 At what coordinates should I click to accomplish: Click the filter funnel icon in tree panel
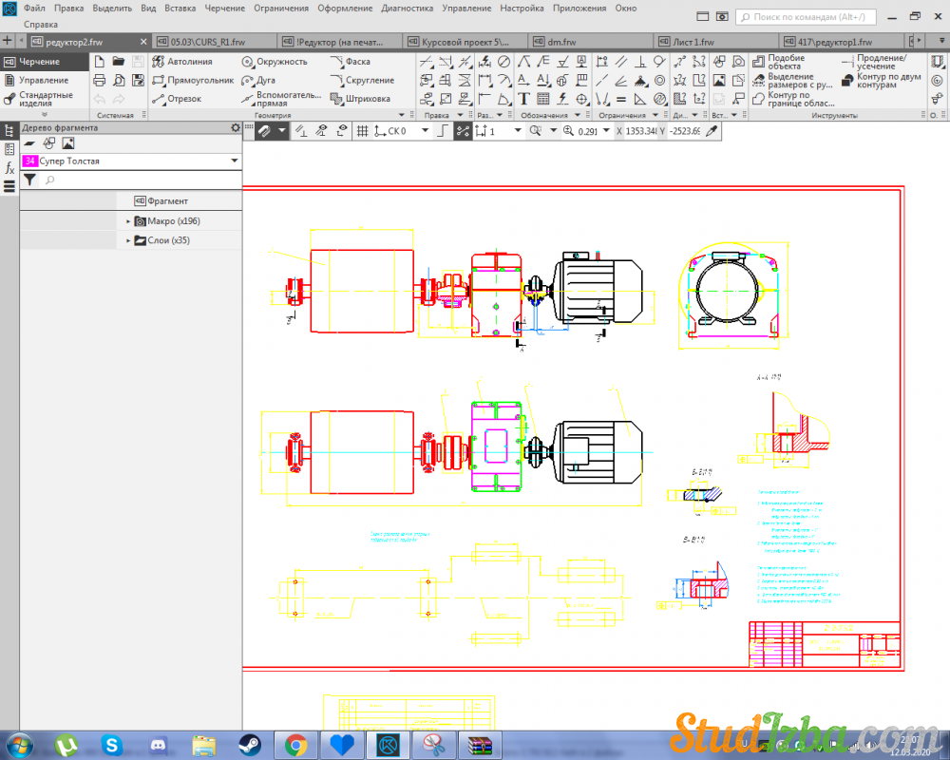(x=29, y=180)
